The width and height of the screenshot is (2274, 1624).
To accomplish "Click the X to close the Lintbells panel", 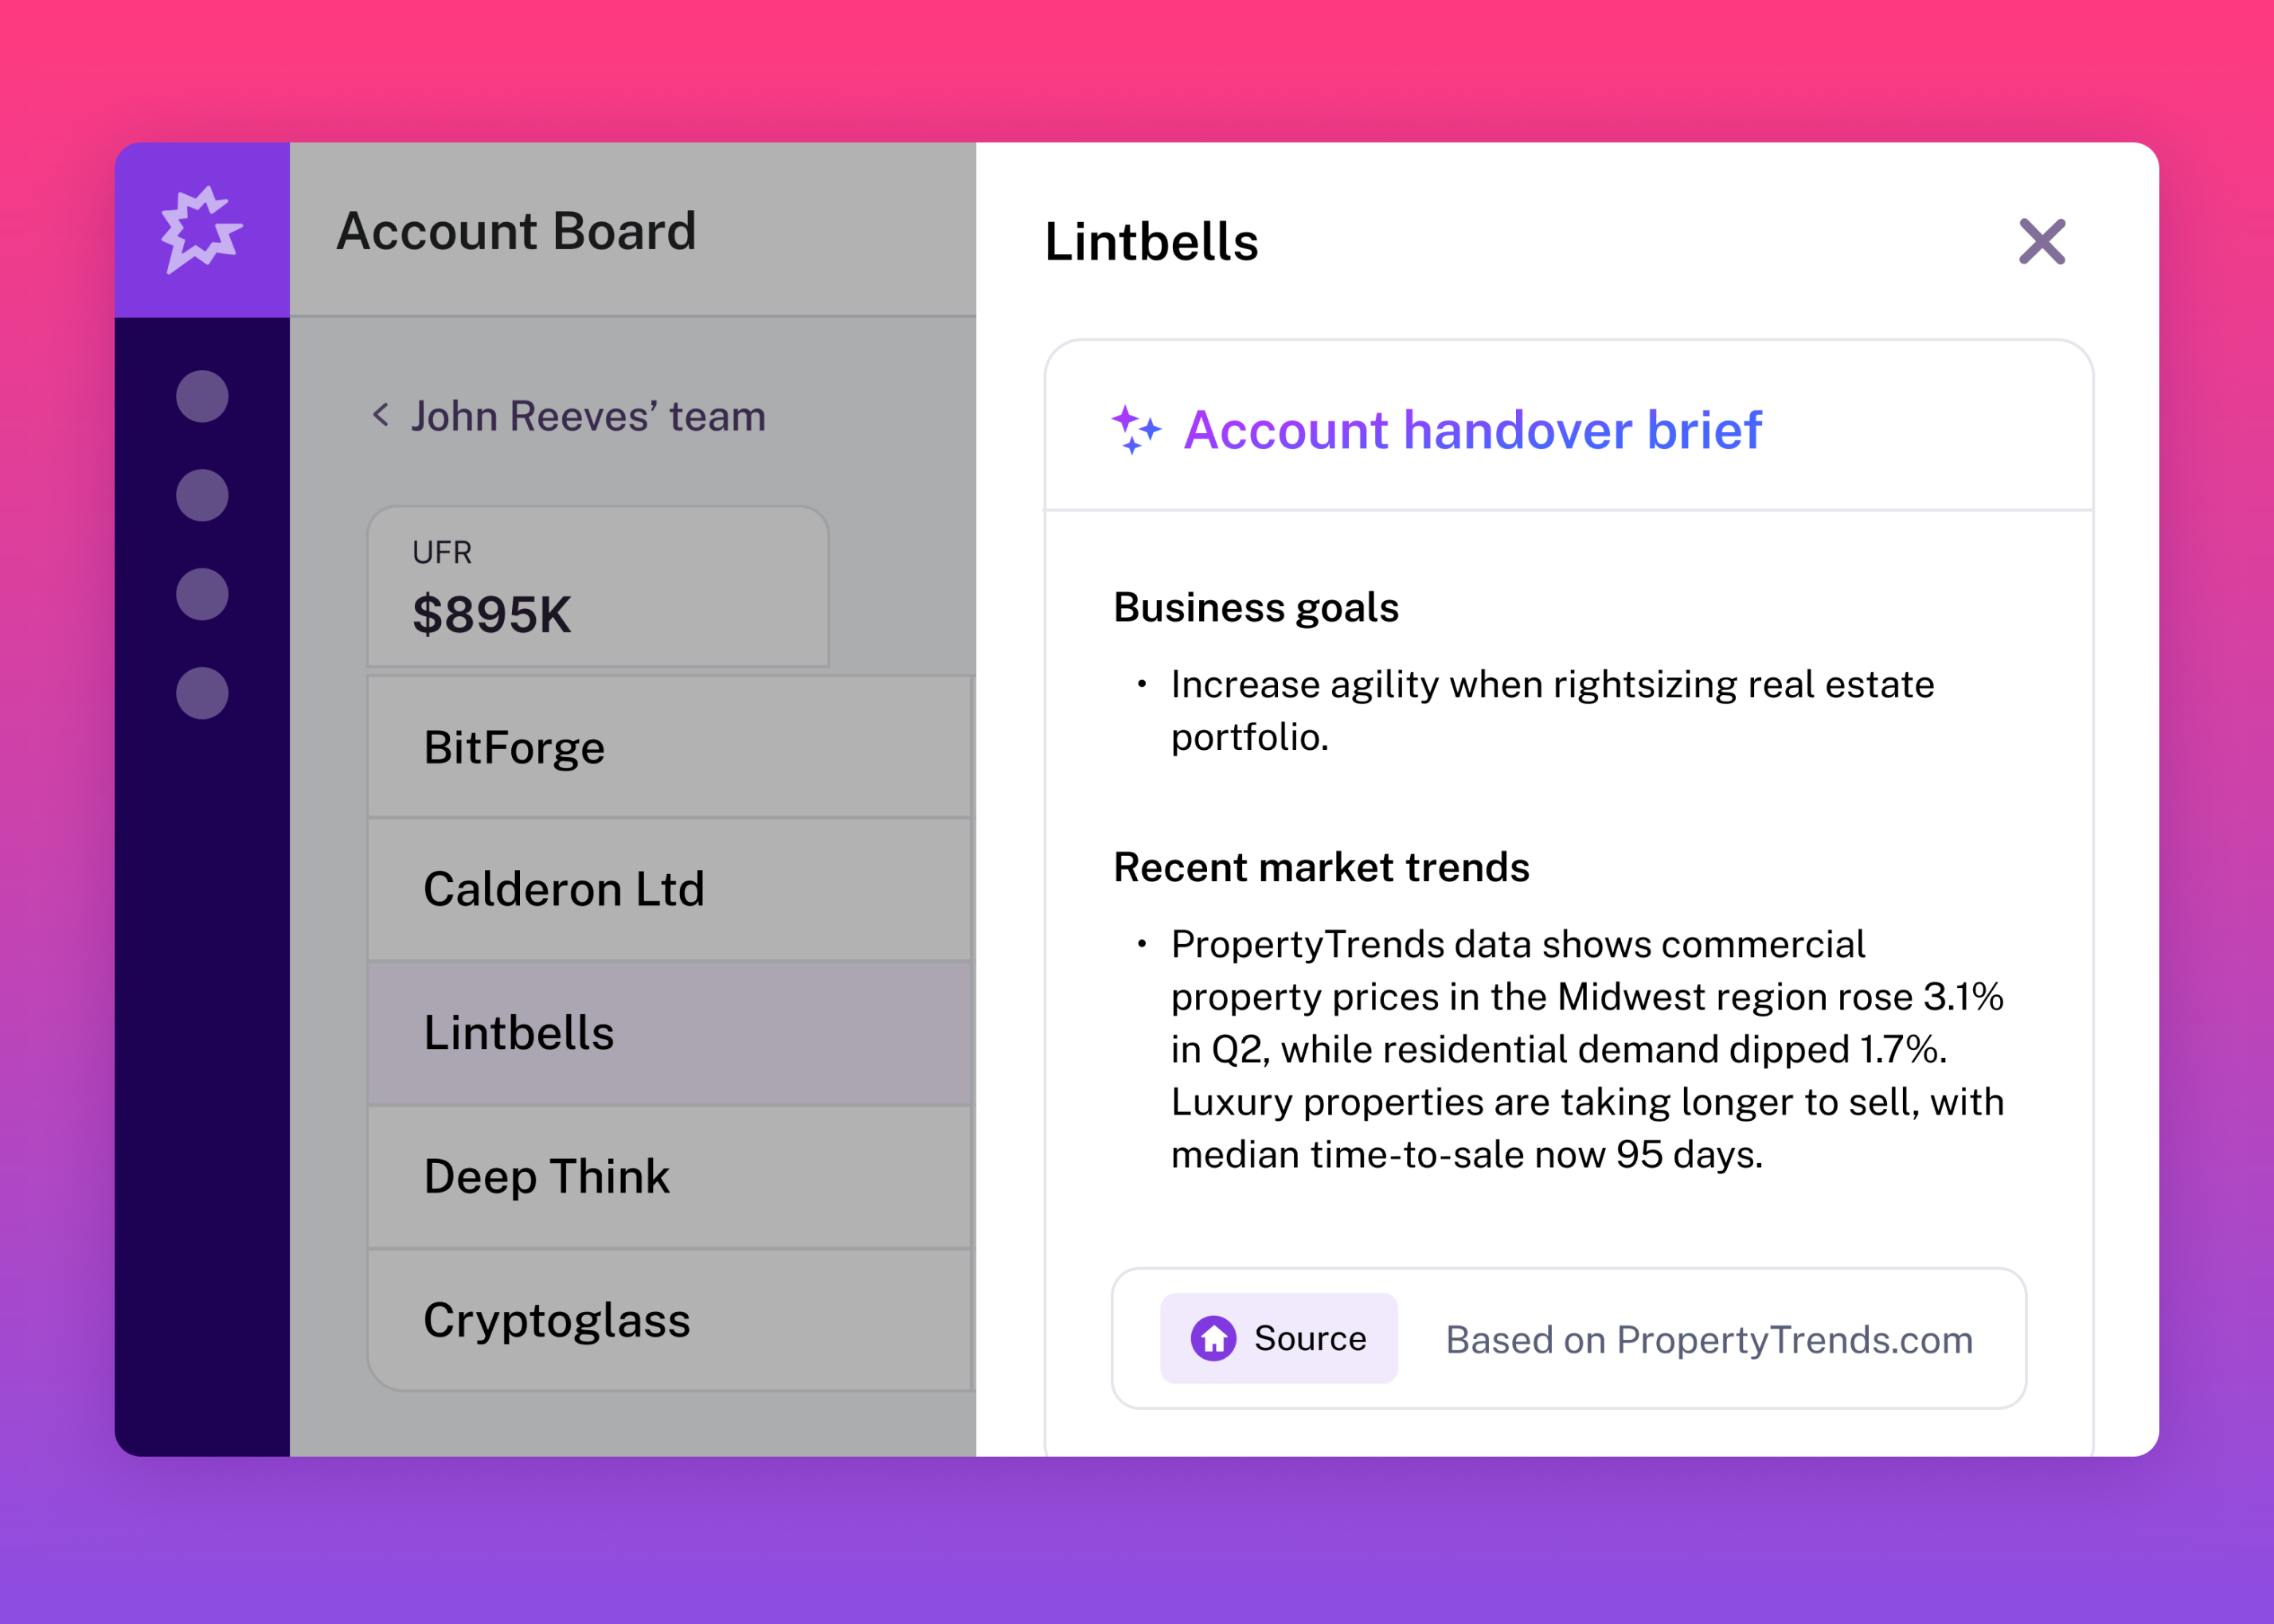I will pos(2041,241).
